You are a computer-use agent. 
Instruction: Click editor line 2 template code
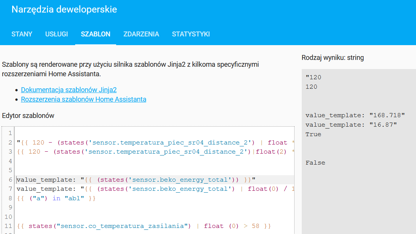pyautogui.click(x=152, y=143)
